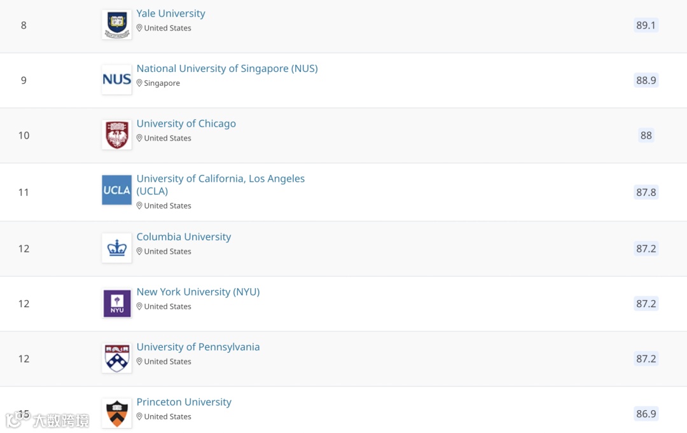Click the Princeton University shield logo
The width and height of the screenshot is (687, 433).
point(116,413)
